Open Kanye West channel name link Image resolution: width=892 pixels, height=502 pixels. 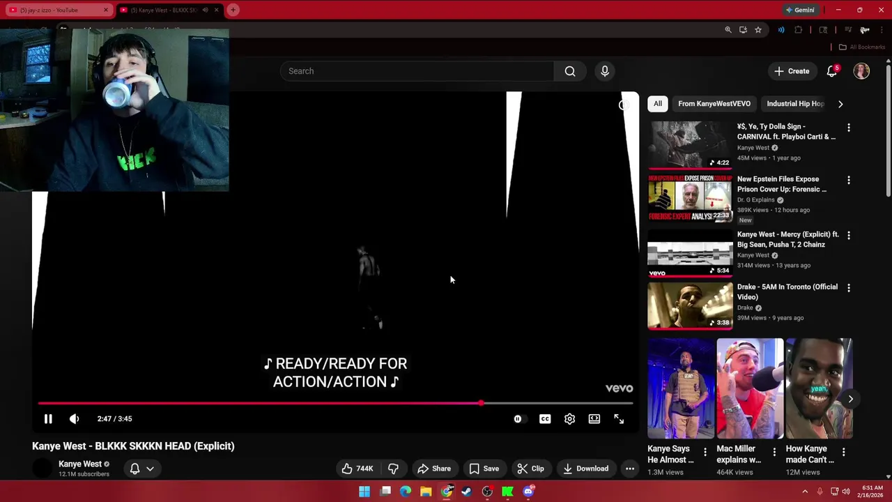80,464
